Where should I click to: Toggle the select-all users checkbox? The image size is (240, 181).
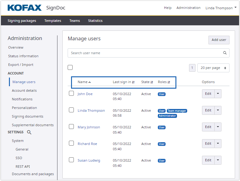click(x=70, y=67)
